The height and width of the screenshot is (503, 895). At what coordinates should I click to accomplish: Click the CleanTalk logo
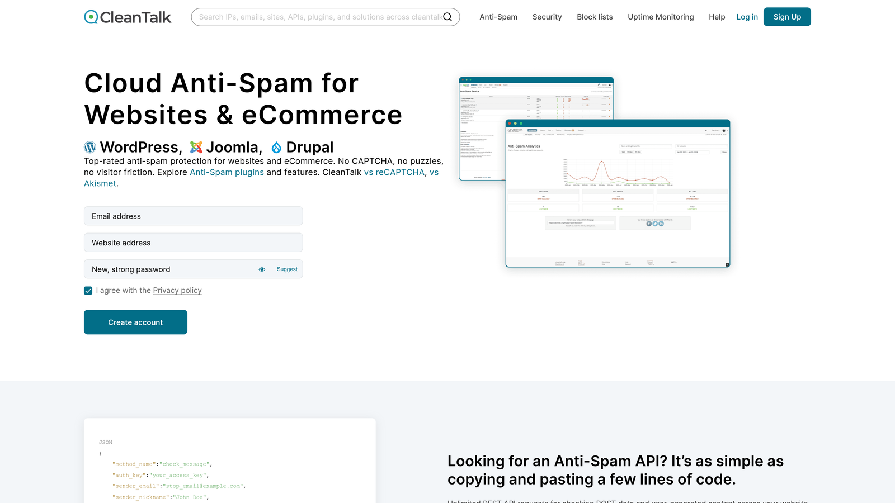128,17
